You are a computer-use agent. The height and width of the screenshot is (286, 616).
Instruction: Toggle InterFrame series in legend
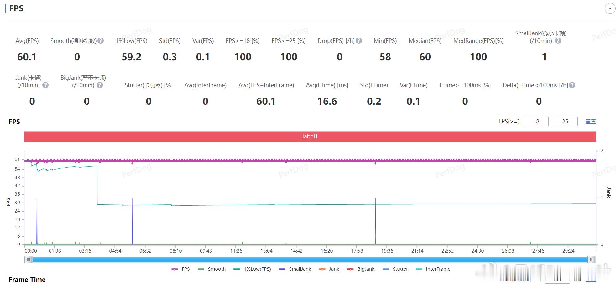433,269
